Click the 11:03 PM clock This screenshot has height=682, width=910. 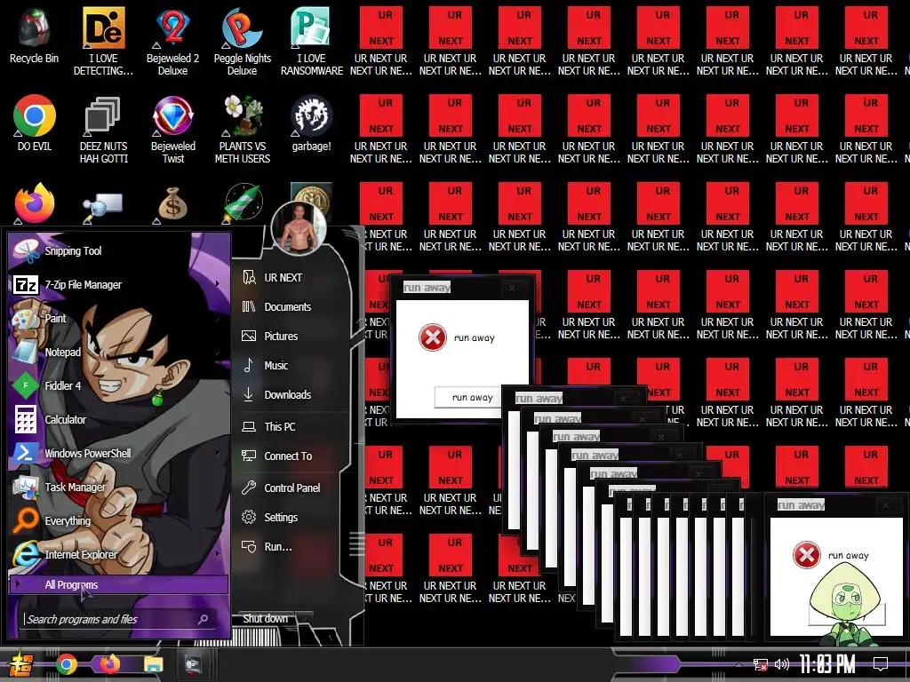point(827,664)
